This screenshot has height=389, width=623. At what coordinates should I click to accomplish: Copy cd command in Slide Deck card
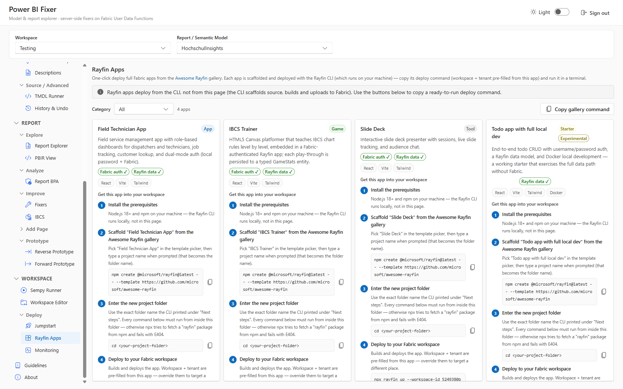tap(472, 331)
